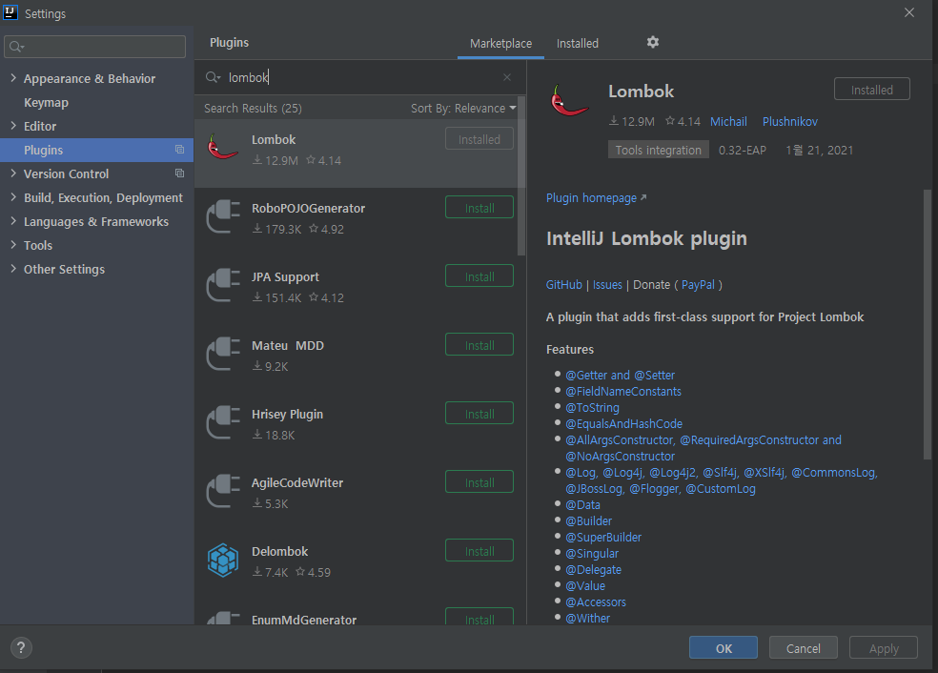The height and width of the screenshot is (673, 938).
Task: Open the @Value feature link
Action: tap(585, 585)
